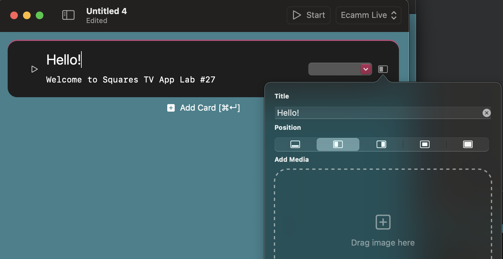Select left-side position option
This screenshot has height=259, width=503.
tap(338, 145)
